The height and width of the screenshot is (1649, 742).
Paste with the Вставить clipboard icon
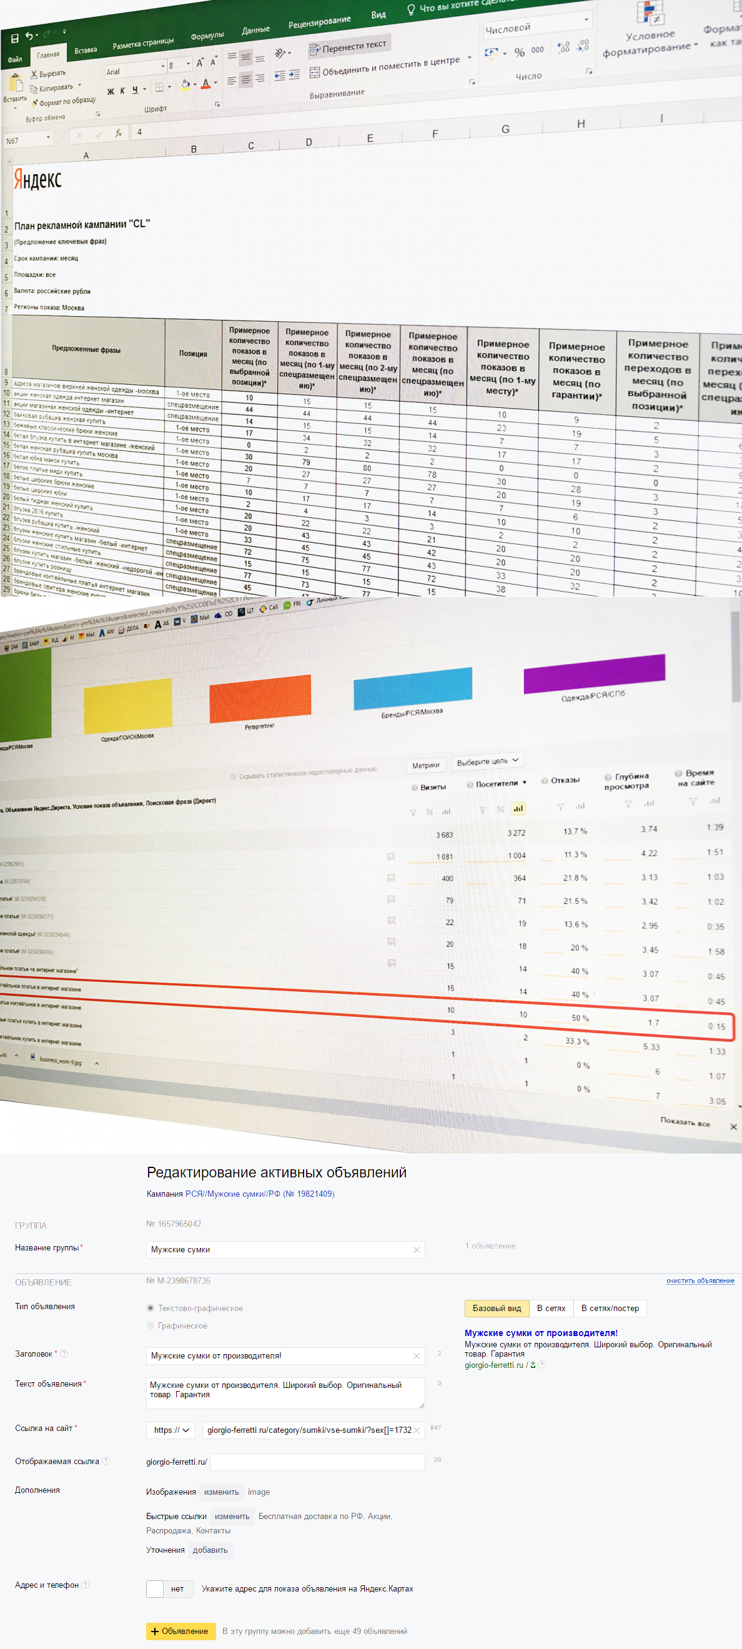pos(15,84)
